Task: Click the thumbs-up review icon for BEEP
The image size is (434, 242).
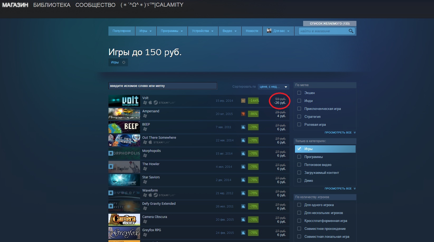Action: (243, 127)
